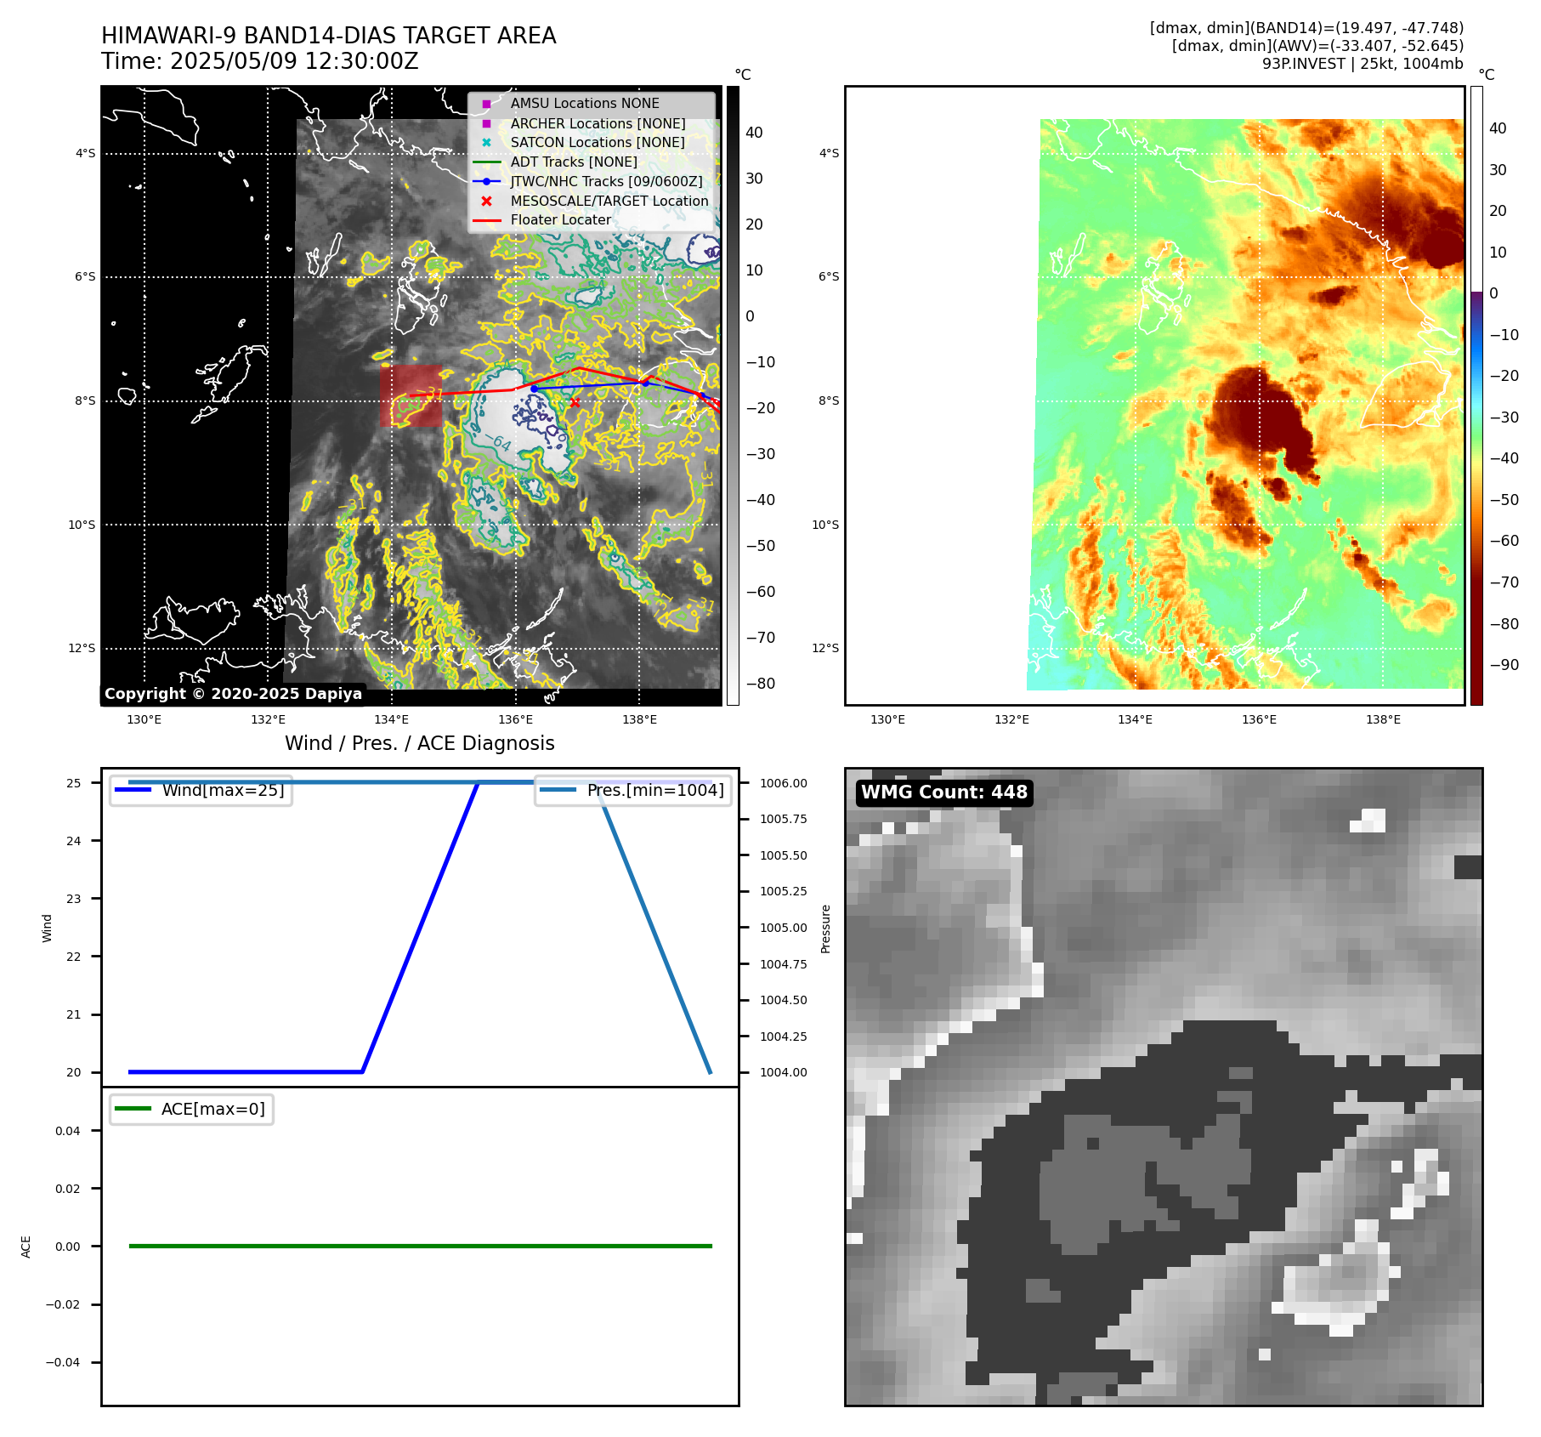Click the cyan x beside SATCON Locations
Viewport: 1541px width, 1437px height.
(x=486, y=143)
